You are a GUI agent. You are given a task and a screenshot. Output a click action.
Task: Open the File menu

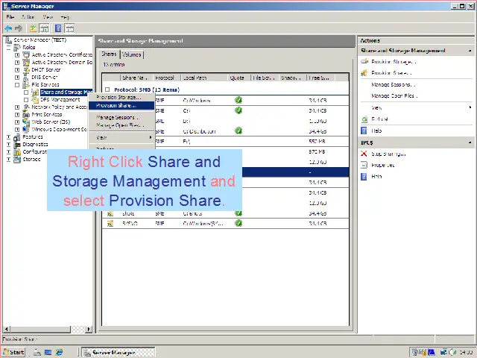click(10, 17)
